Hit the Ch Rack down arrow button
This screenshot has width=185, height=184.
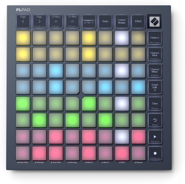coord(56,21)
